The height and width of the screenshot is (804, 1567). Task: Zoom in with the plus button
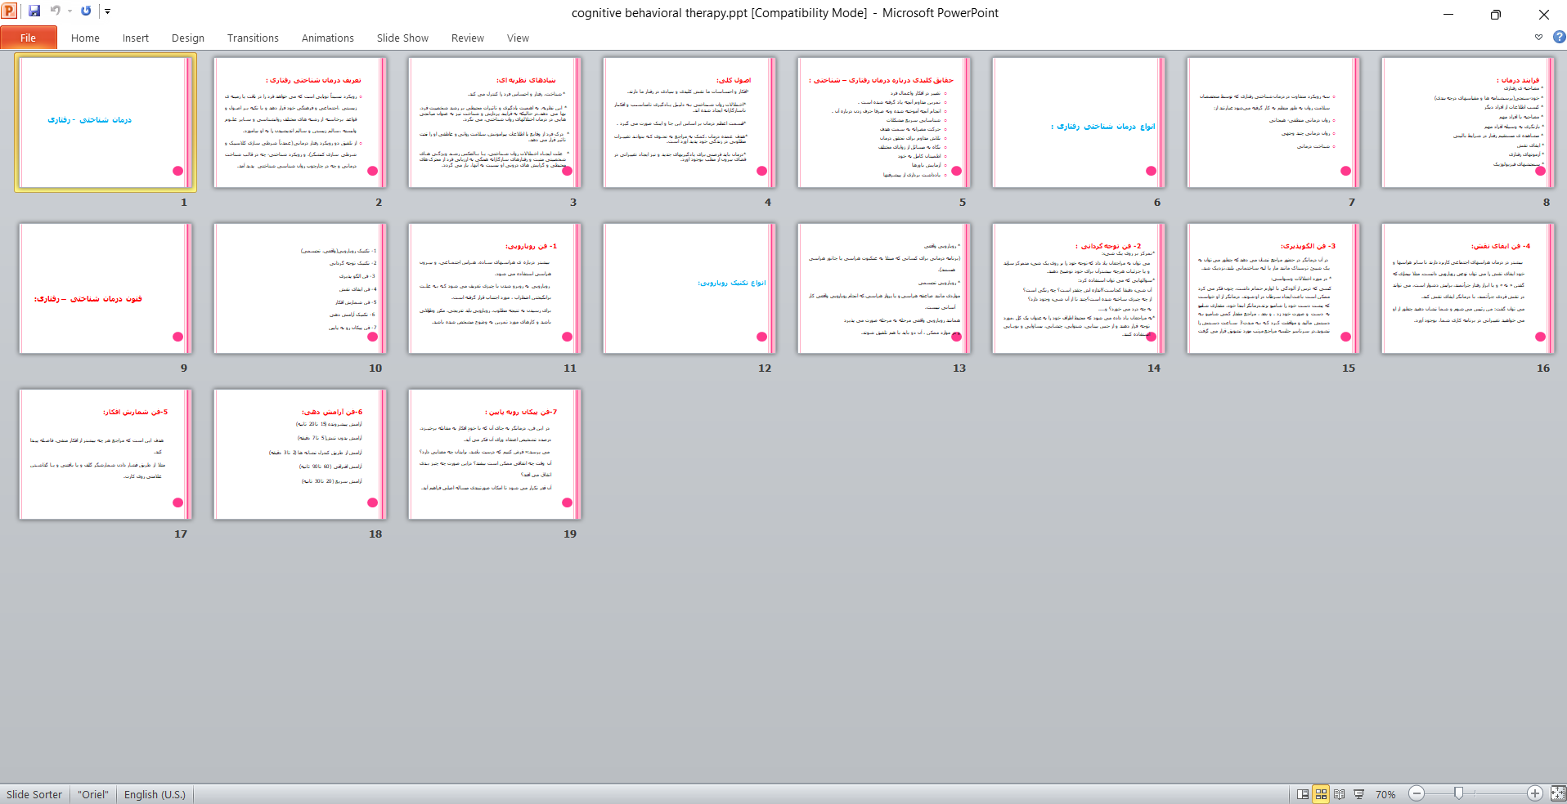(x=1535, y=793)
